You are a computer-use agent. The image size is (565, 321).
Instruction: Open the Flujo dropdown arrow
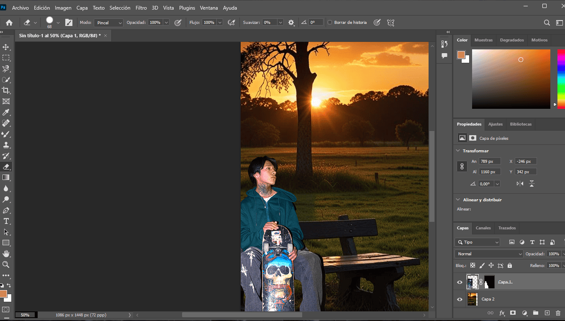pyautogui.click(x=220, y=23)
